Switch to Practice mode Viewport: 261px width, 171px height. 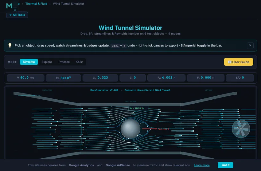[64, 62]
